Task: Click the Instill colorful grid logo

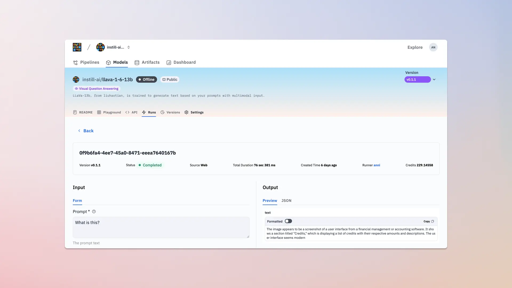Action: click(77, 47)
